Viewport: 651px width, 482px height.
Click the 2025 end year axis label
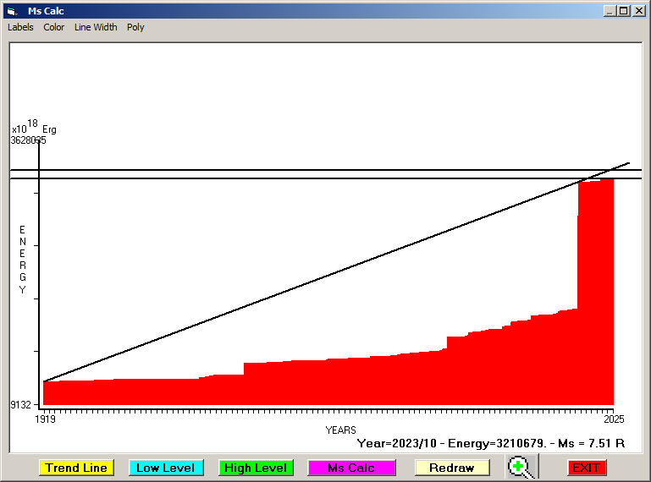(x=613, y=419)
